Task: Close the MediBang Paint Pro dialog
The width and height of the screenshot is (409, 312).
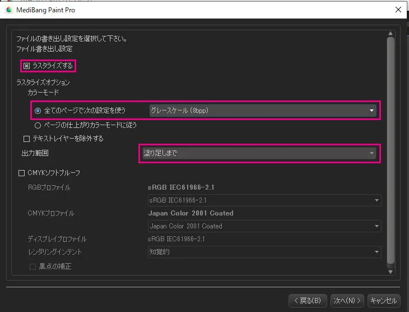Action: [x=398, y=10]
